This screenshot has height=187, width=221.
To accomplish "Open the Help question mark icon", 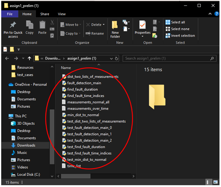I will [x=217, y=14].
